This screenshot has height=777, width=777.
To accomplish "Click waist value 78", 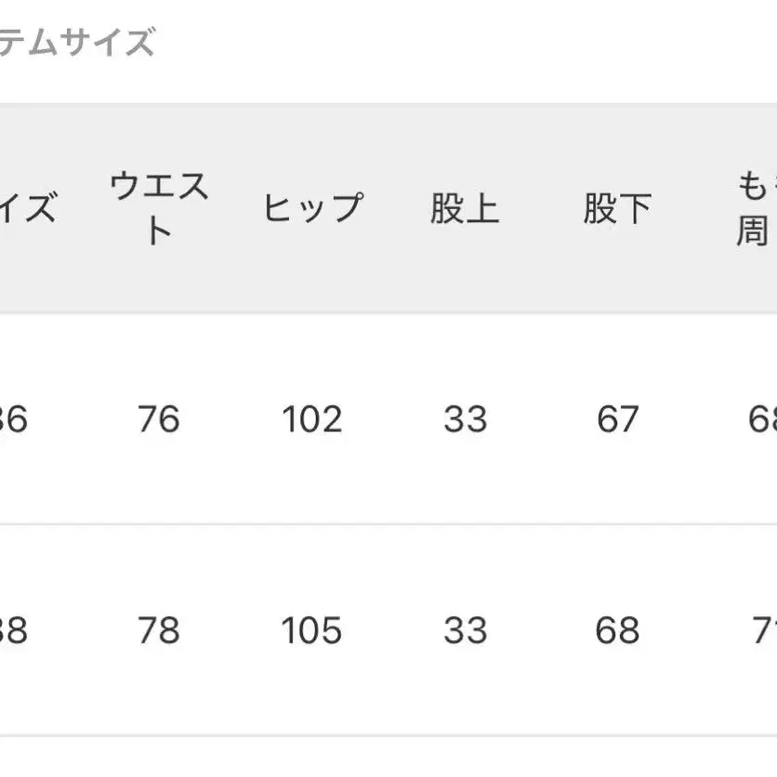I will click(x=158, y=631).
